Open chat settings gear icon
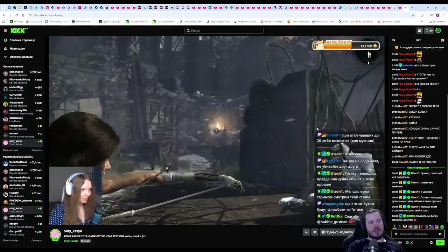The height and width of the screenshot is (252, 448). [431, 243]
